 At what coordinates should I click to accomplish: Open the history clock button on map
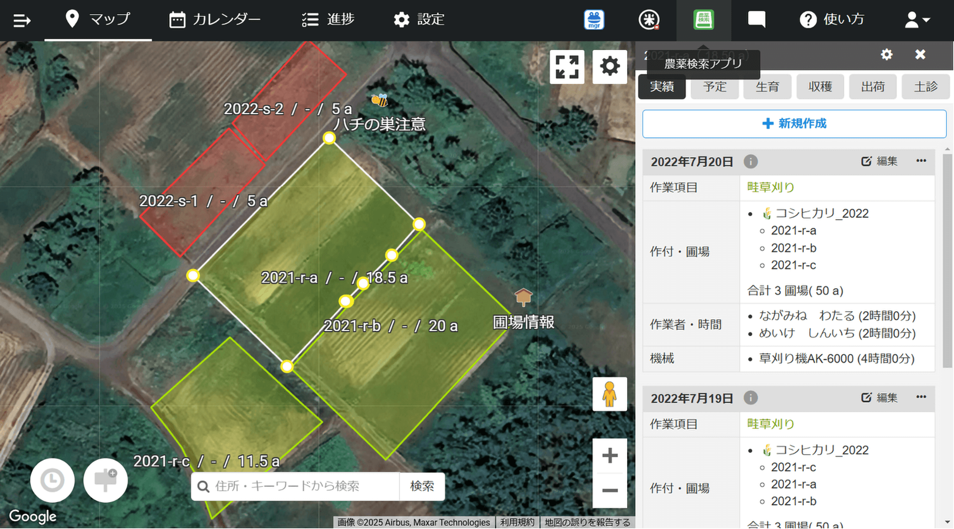(x=52, y=480)
